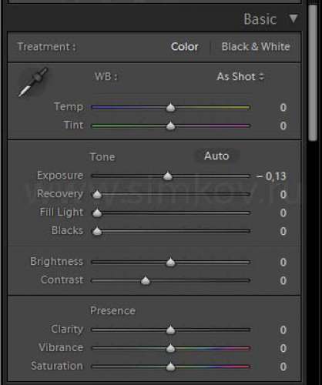Collapse the Basic panel triangle
Image resolution: width=322 pixels, height=385 pixels.
[293, 18]
